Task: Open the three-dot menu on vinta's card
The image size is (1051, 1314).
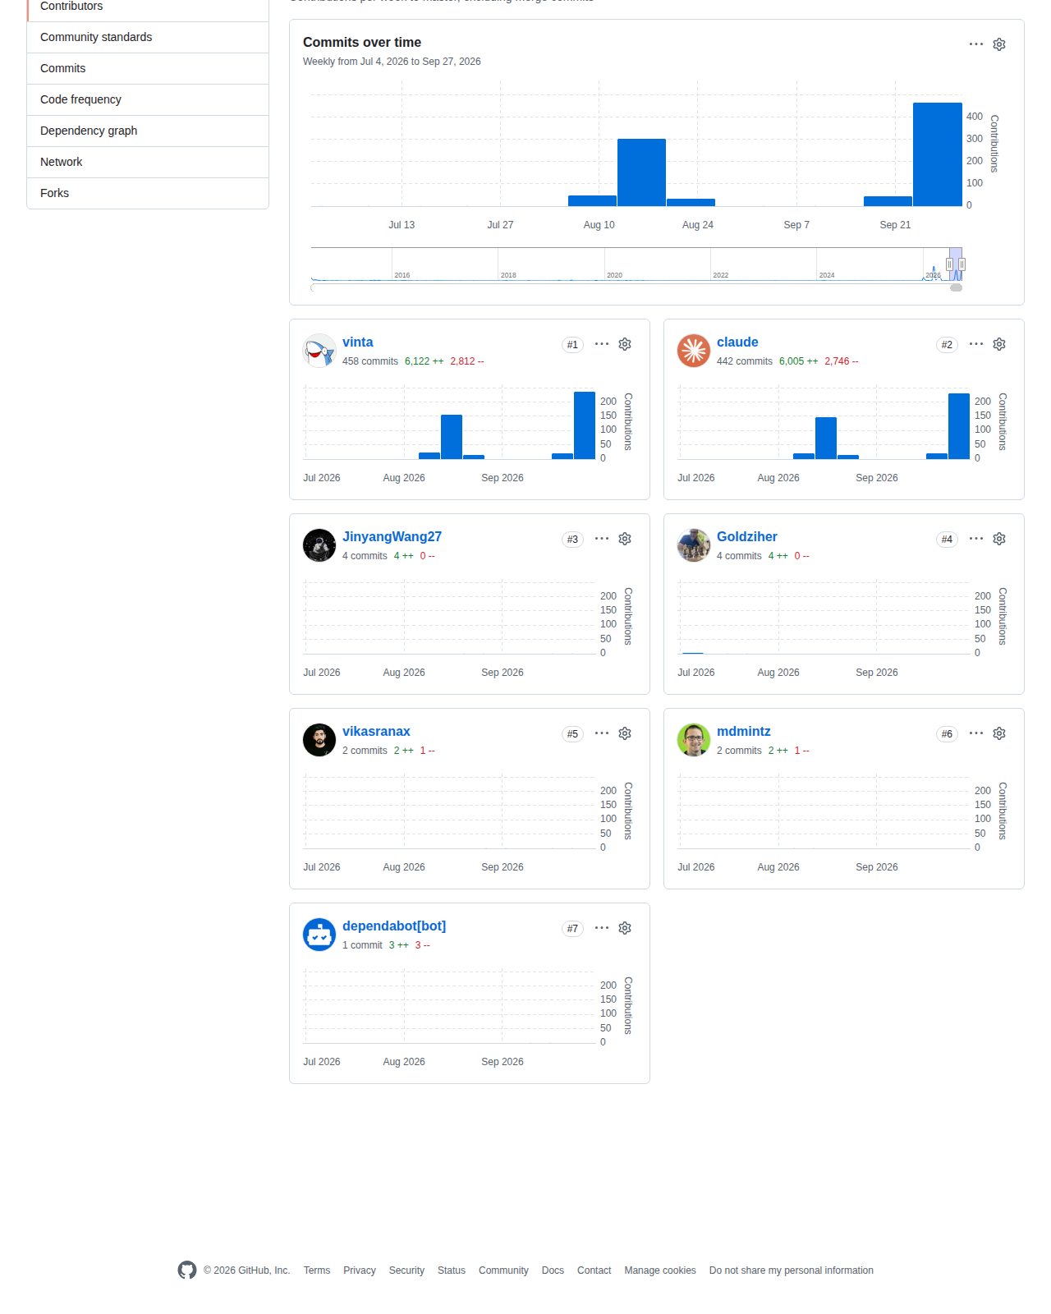Action: pos(602,344)
